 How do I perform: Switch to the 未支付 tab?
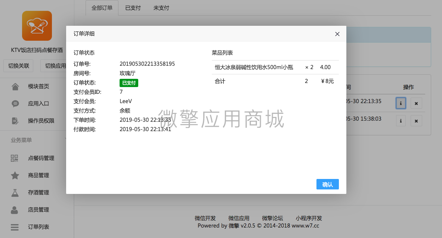tap(161, 8)
